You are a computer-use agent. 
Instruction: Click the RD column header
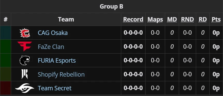203,19
